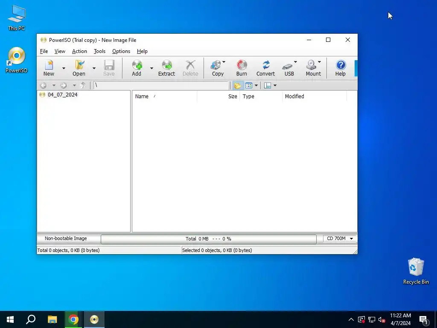Click the PowerISO taskbar icon

point(94,319)
